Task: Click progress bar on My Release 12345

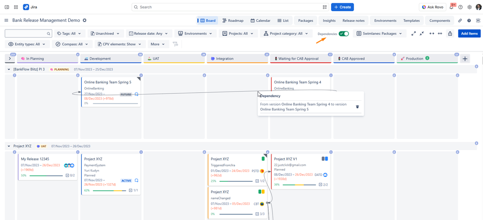Action: pos(45,175)
